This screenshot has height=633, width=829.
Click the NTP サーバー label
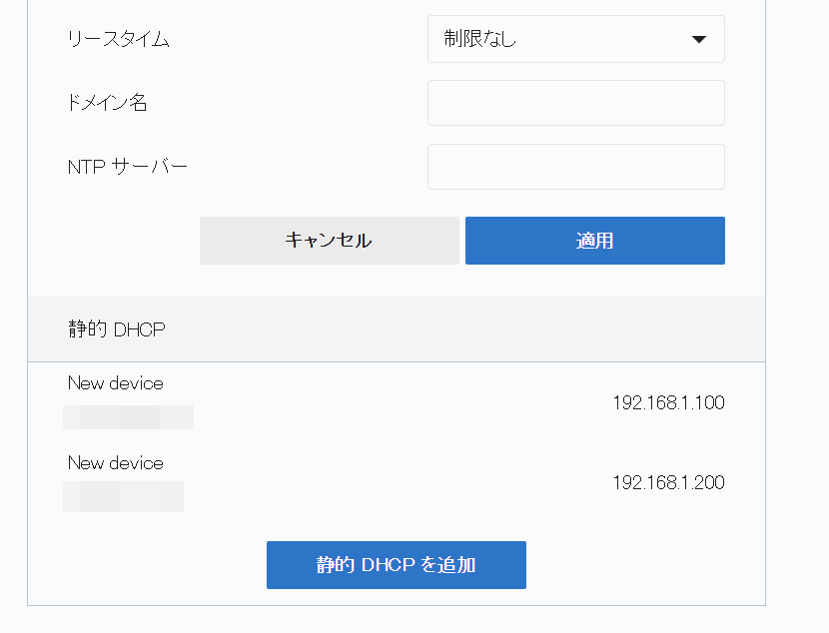[128, 167]
